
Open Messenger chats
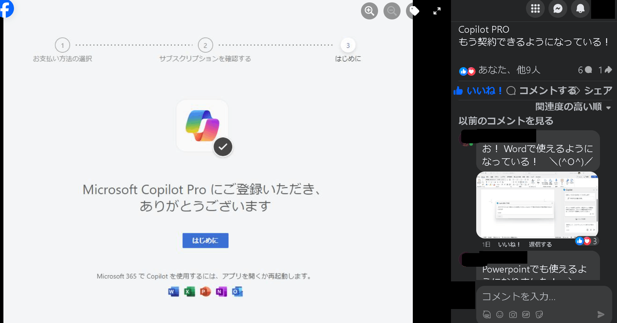(558, 9)
